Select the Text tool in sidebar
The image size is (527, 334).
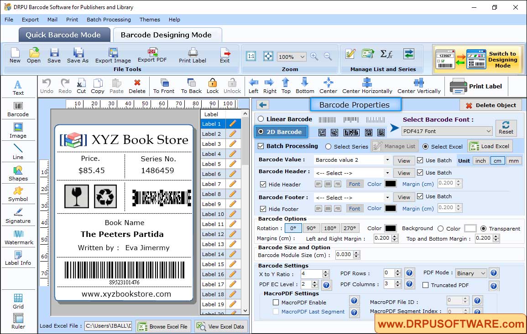(x=18, y=88)
